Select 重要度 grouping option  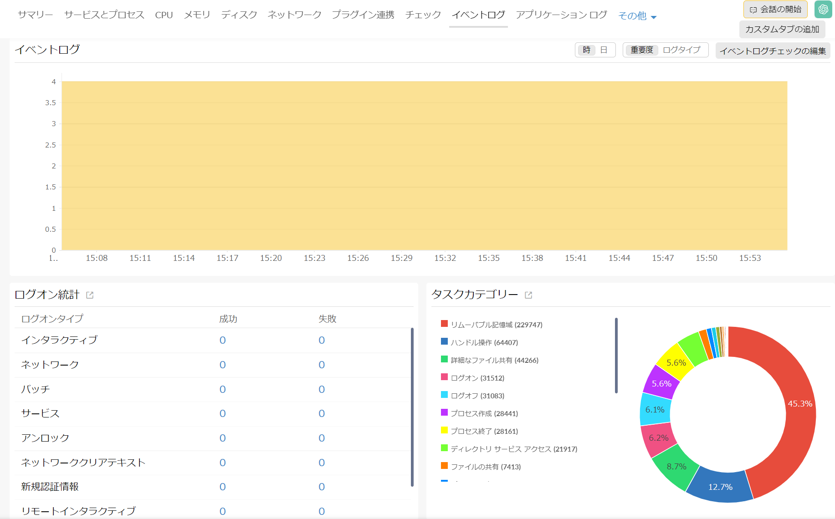[x=641, y=50]
